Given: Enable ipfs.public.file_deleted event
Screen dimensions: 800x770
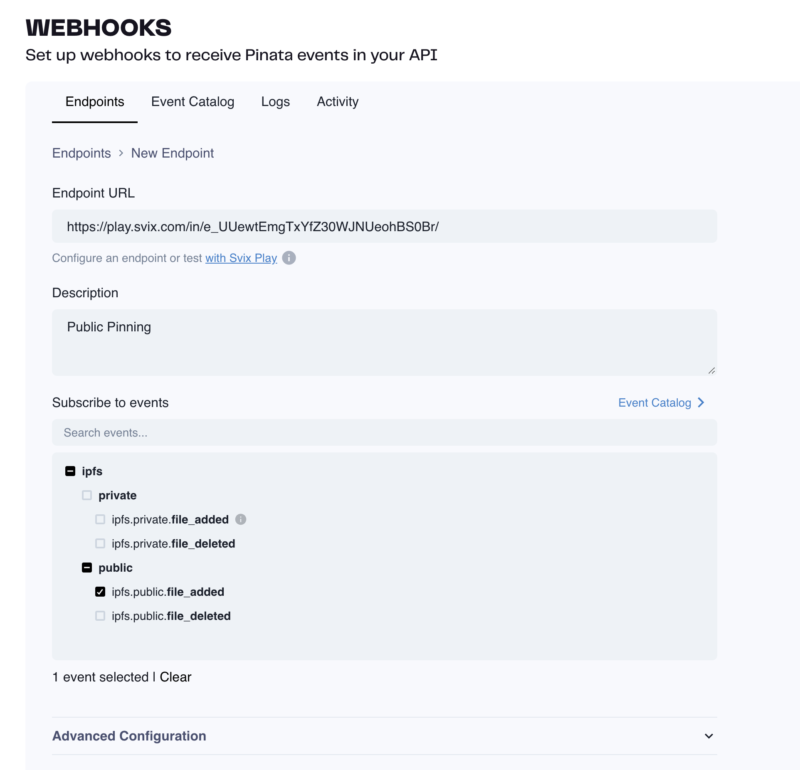Looking at the screenshot, I should pos(100,616).
